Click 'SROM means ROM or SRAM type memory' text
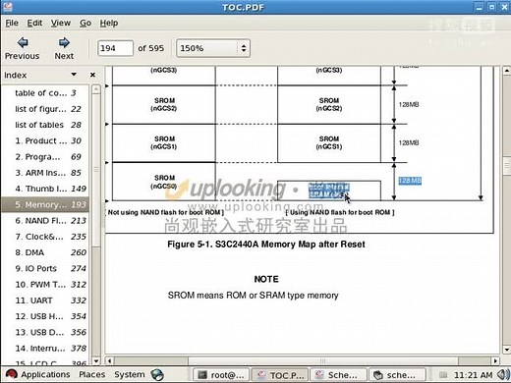The image size is (511, 383). (253, 296)
